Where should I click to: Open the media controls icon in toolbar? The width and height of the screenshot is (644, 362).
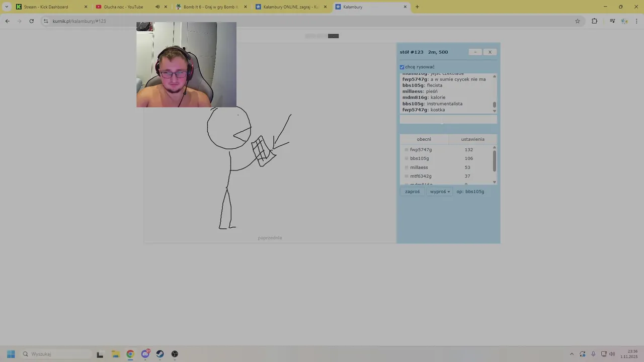[612, 21]
